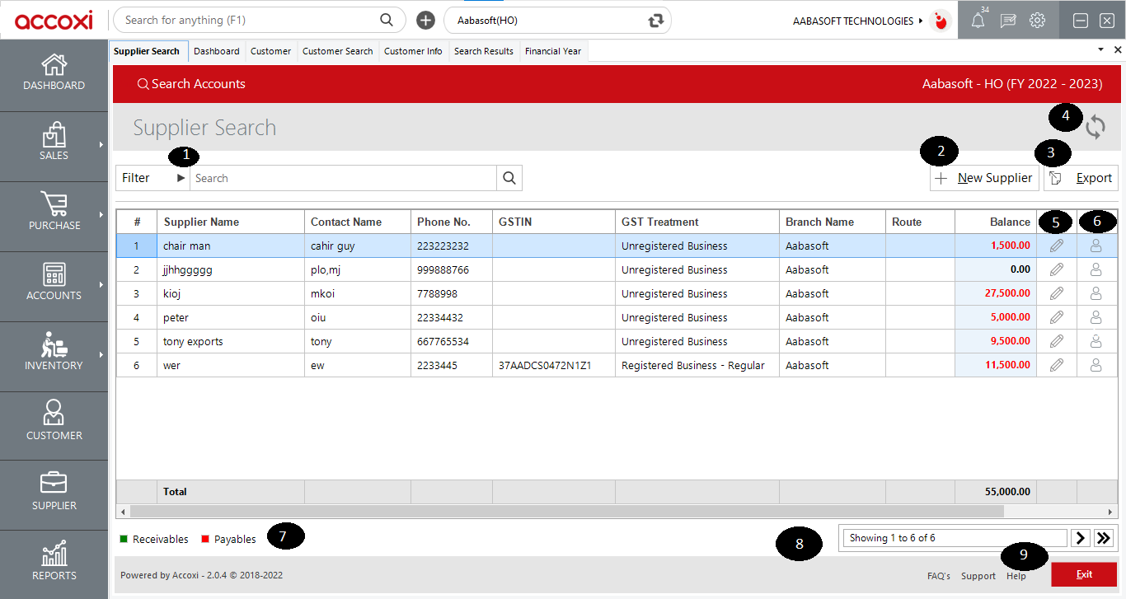The width and height of the screenshot is (1126, 599).
Task: Open the AABASOFT TECHNOLOGIES company dropdown
Action: point(857,21)
